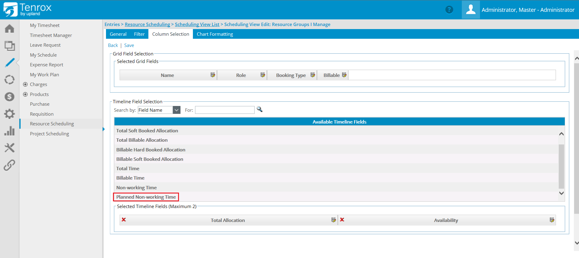Open the circular workflow icon in sidebar
This screenshot has width=579, height=258.
pos(9,80)
